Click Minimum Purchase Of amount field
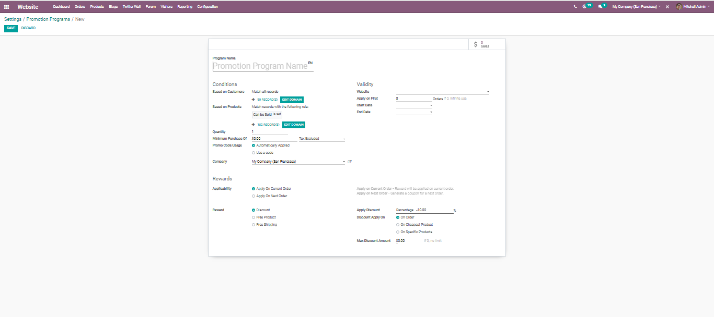Image resolution: width=714 pixels, height=317 pixels. pyautogui.click(x=274, y=139)
